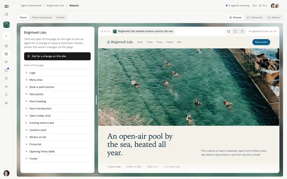Select Lessons card in parts list

click(x=58, y=130)
